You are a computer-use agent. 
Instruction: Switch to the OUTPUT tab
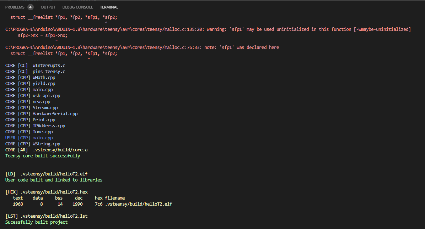48,7
